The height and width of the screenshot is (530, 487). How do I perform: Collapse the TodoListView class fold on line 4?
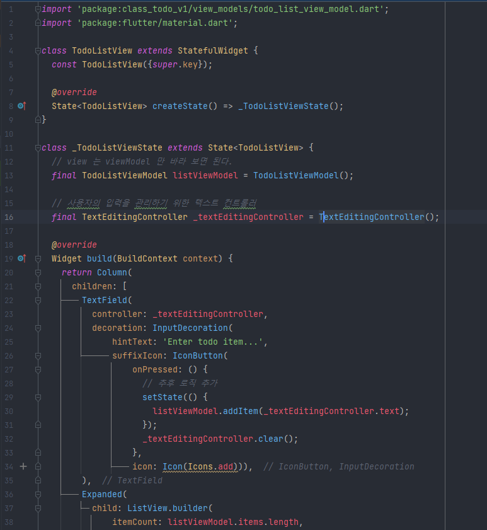pyautogui.click(x=38, y=50)
